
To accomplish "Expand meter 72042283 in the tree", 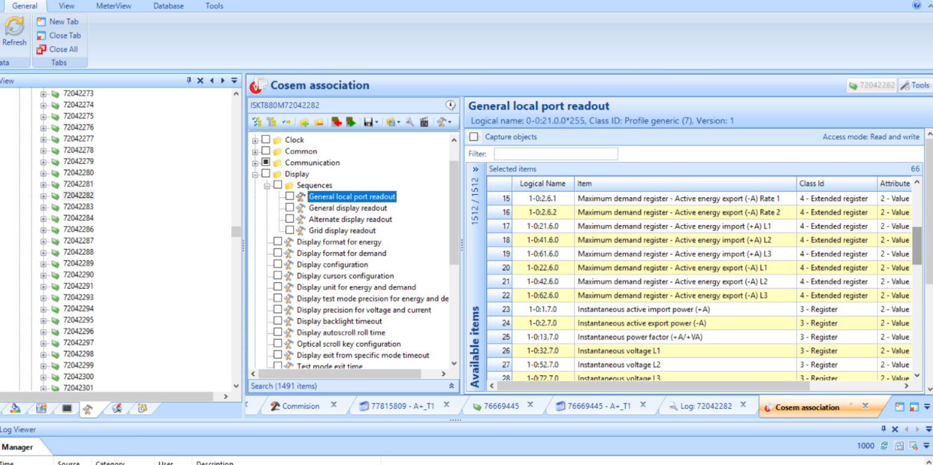I will [43, 207].
